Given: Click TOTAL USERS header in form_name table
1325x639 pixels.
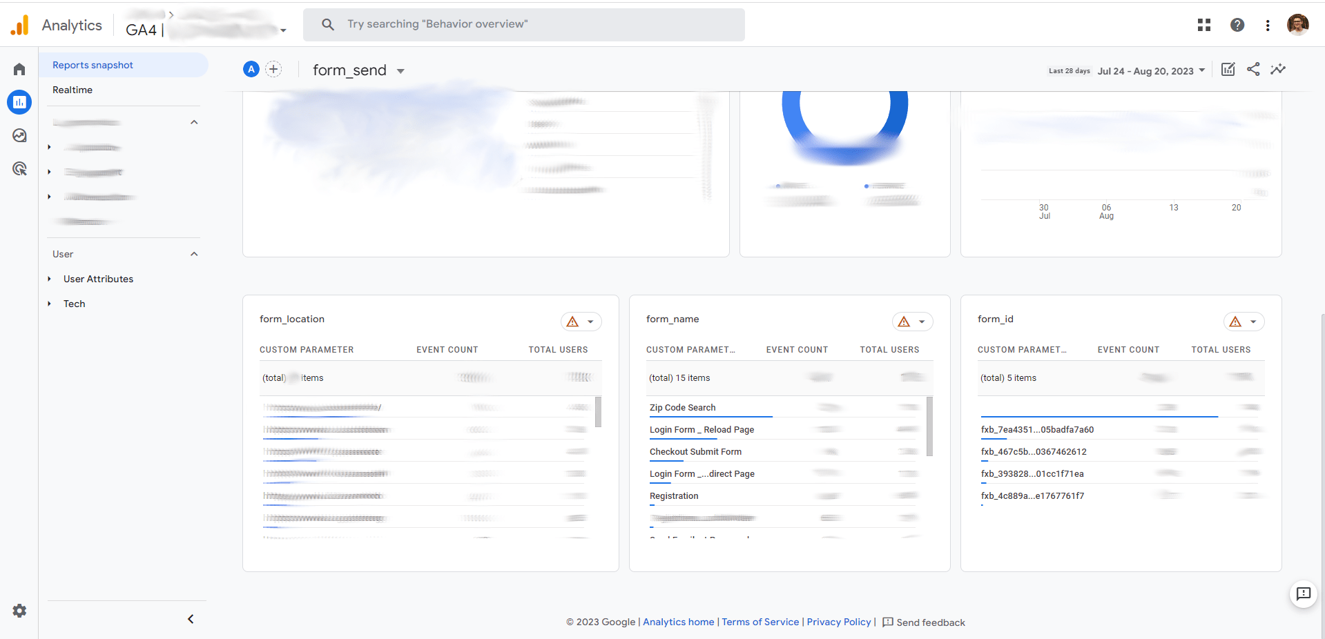Looking at the screenshot, I should click(x=889, y=350).
